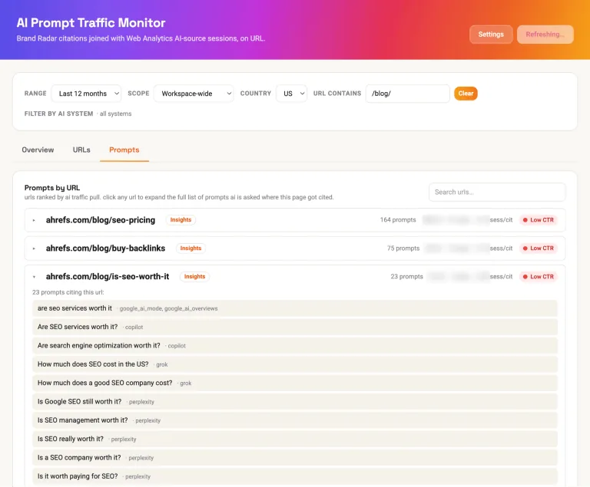Select prompt 'Is SEO management worth it?'

(295, 420)
